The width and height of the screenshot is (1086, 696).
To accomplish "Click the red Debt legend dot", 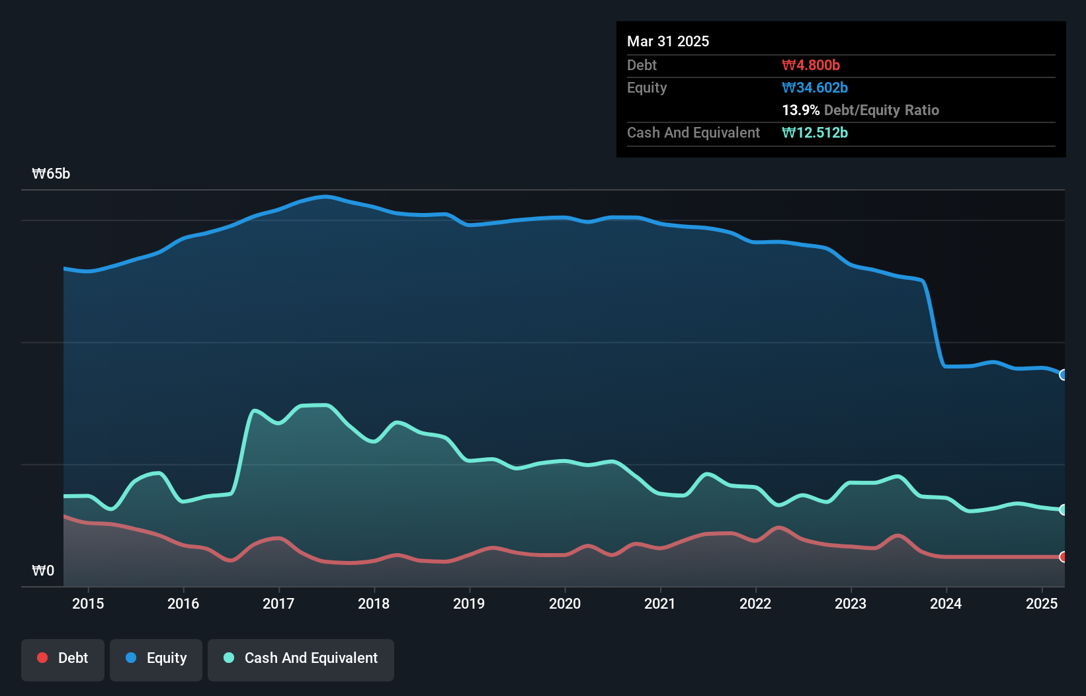I will pyautogui.click(x=41, y=658).
